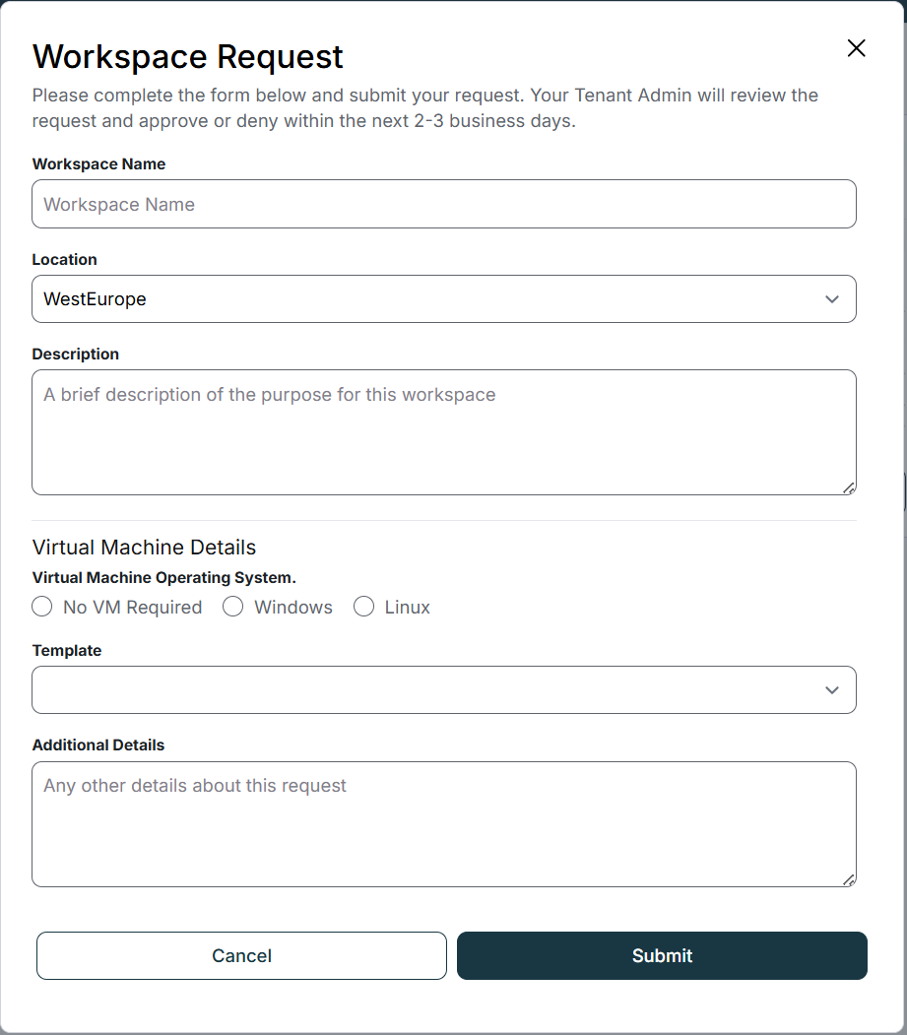
Task: Choose Windows as the VM operating system
Action: point(233,607)
